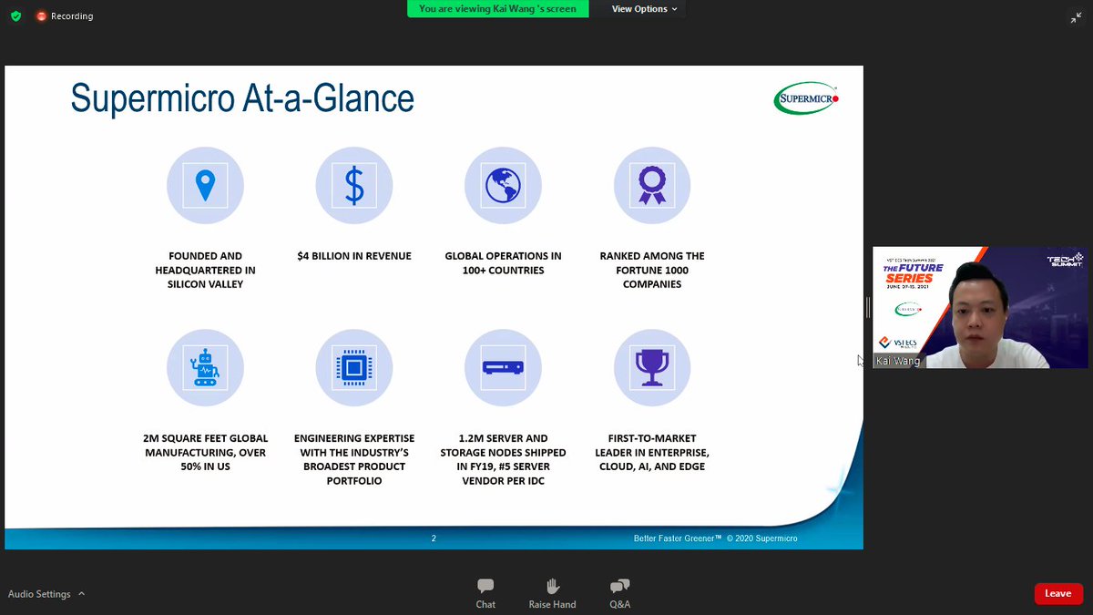
Task: Click the processor chip engineering icon
Action: (x=354, y=367)
